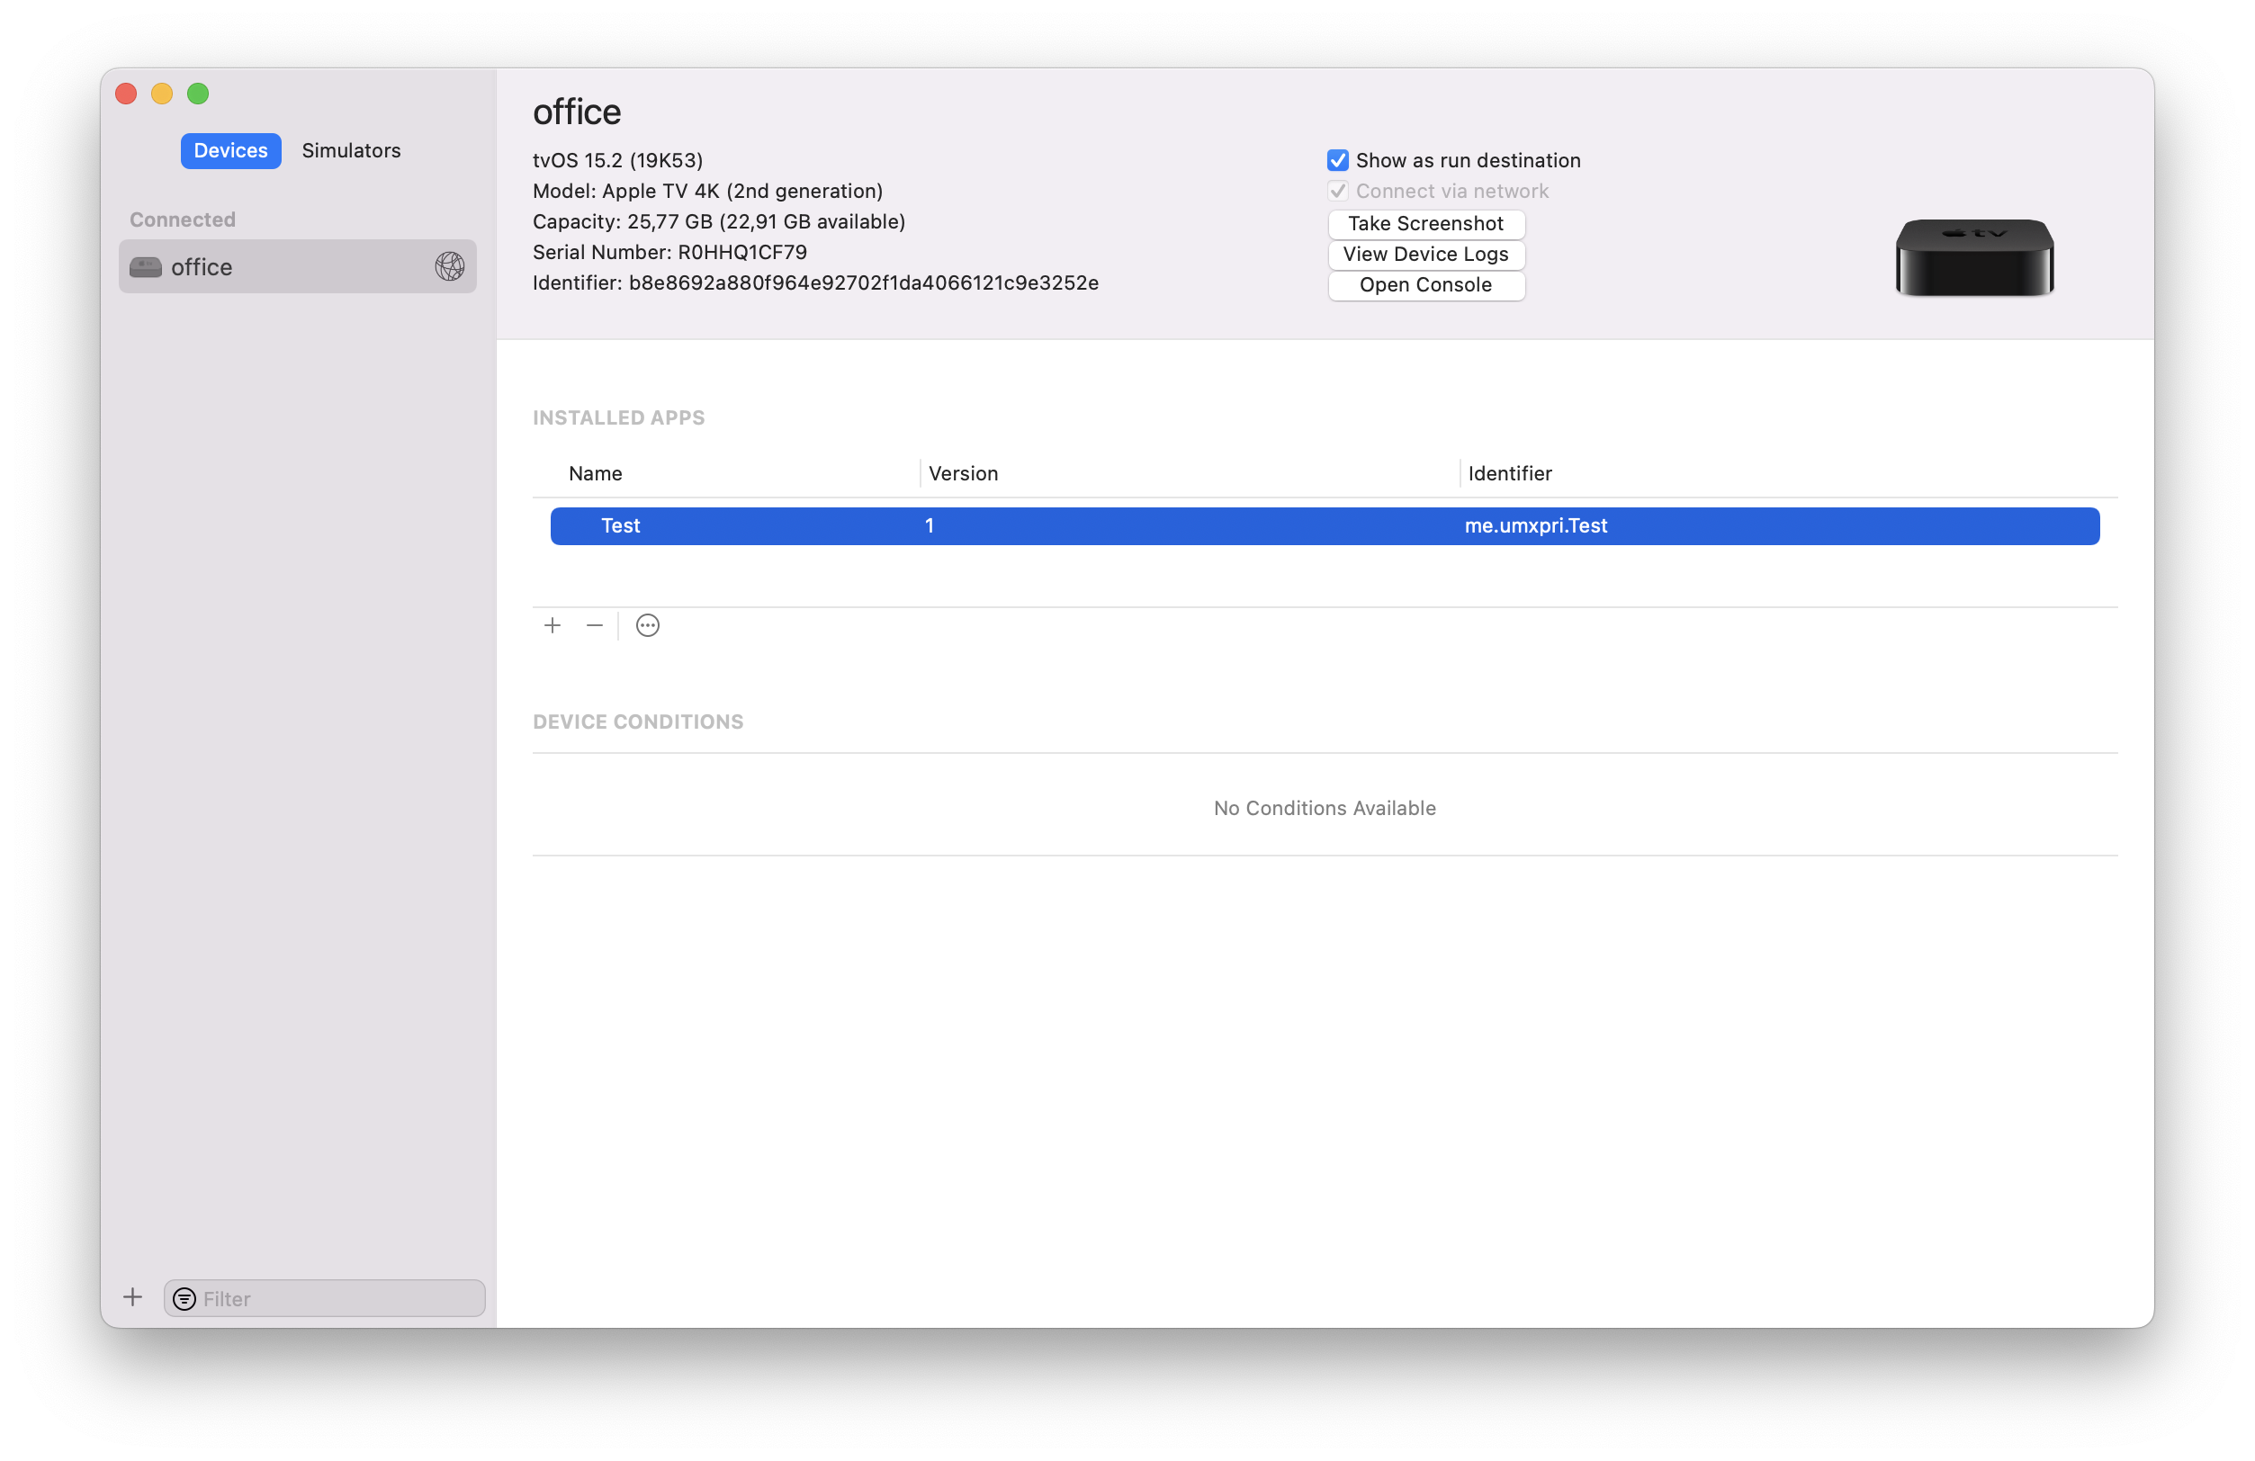Screen dimensions: 2255x1461
Task: Open the app actions ellipsis menu
Action: (x=647, y=625)
